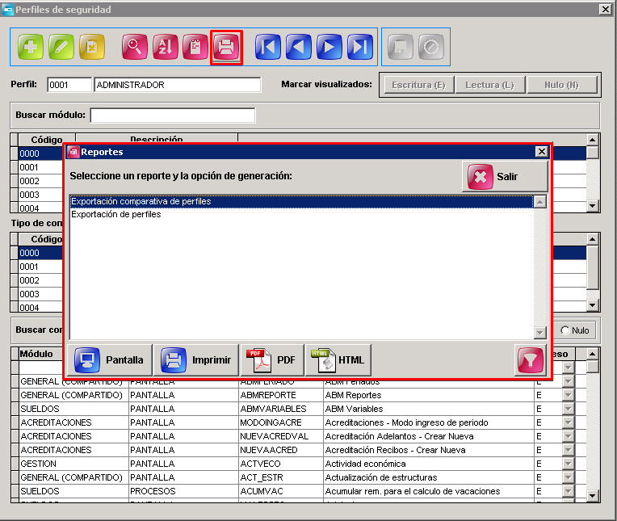Click Código header in top grid
Viewport: 617px width, 521px height.
46,140
